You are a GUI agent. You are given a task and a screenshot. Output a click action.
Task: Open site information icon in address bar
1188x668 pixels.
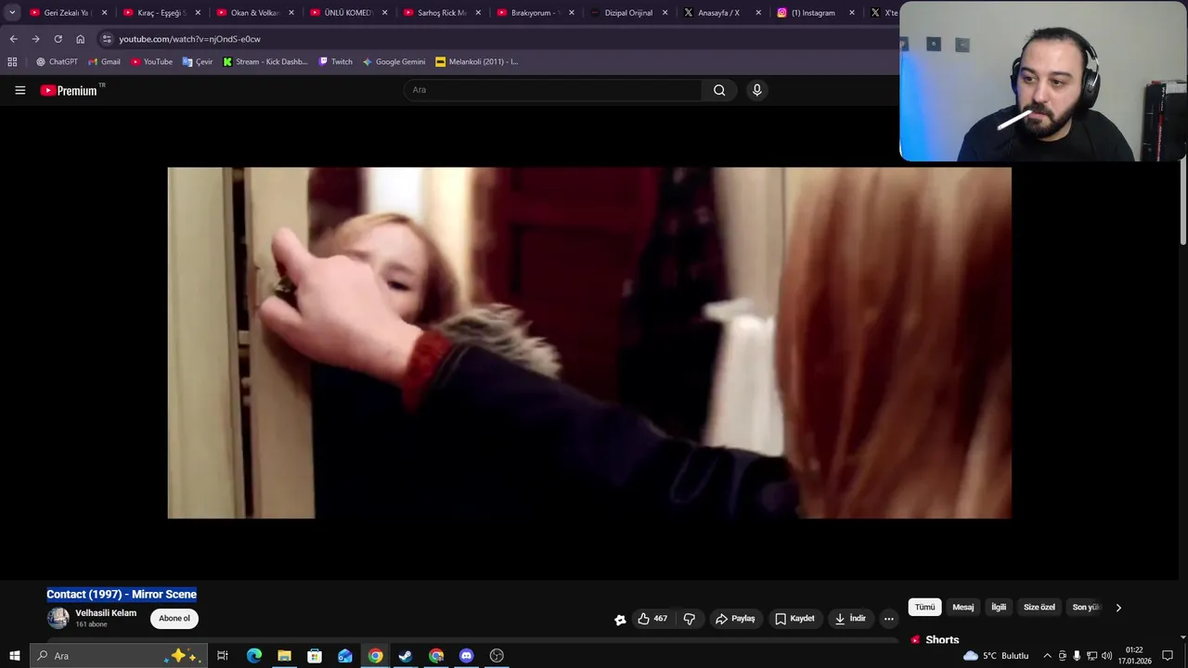pos(107,39)
